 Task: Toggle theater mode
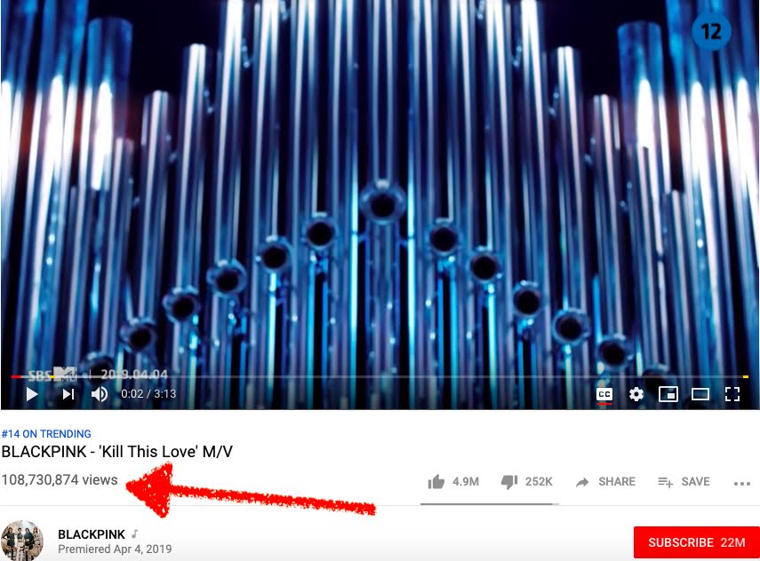tap(700, 394)
